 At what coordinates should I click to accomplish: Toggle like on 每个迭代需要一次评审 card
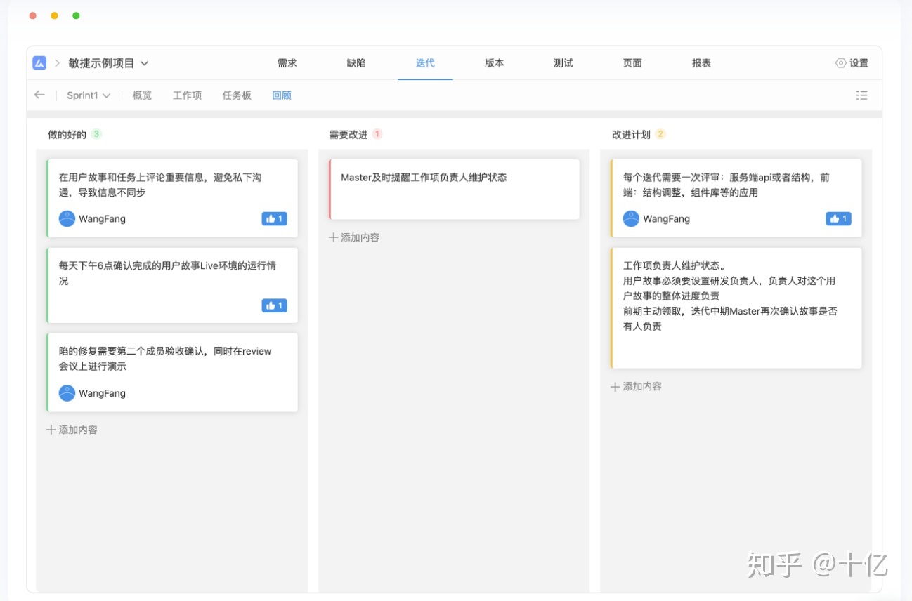pos(838,219)
